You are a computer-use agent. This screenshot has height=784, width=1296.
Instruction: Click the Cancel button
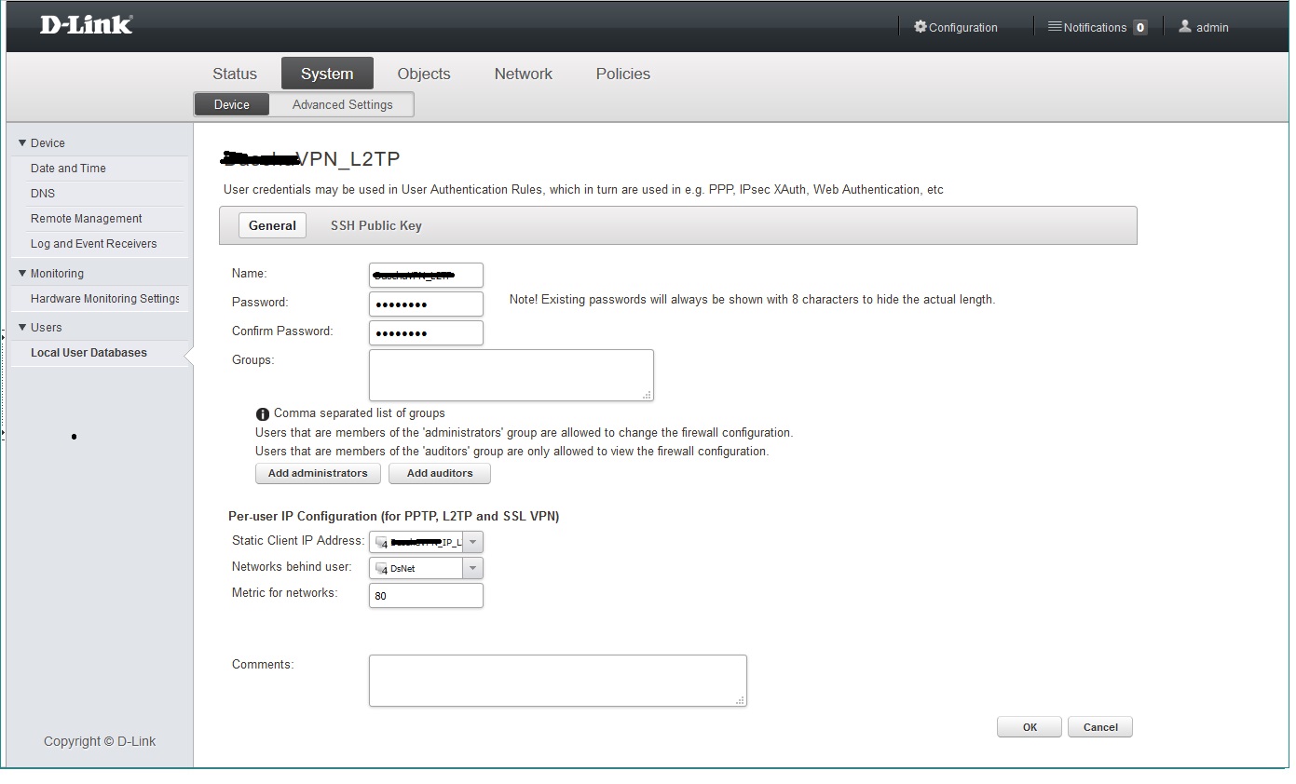1100,727
